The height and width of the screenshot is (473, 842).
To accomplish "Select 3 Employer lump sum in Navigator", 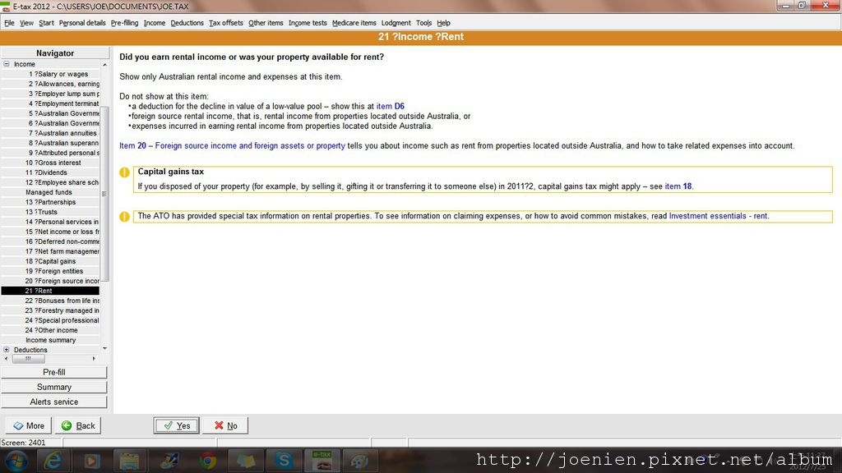I will pyautogui.click(x=64, y=94).
